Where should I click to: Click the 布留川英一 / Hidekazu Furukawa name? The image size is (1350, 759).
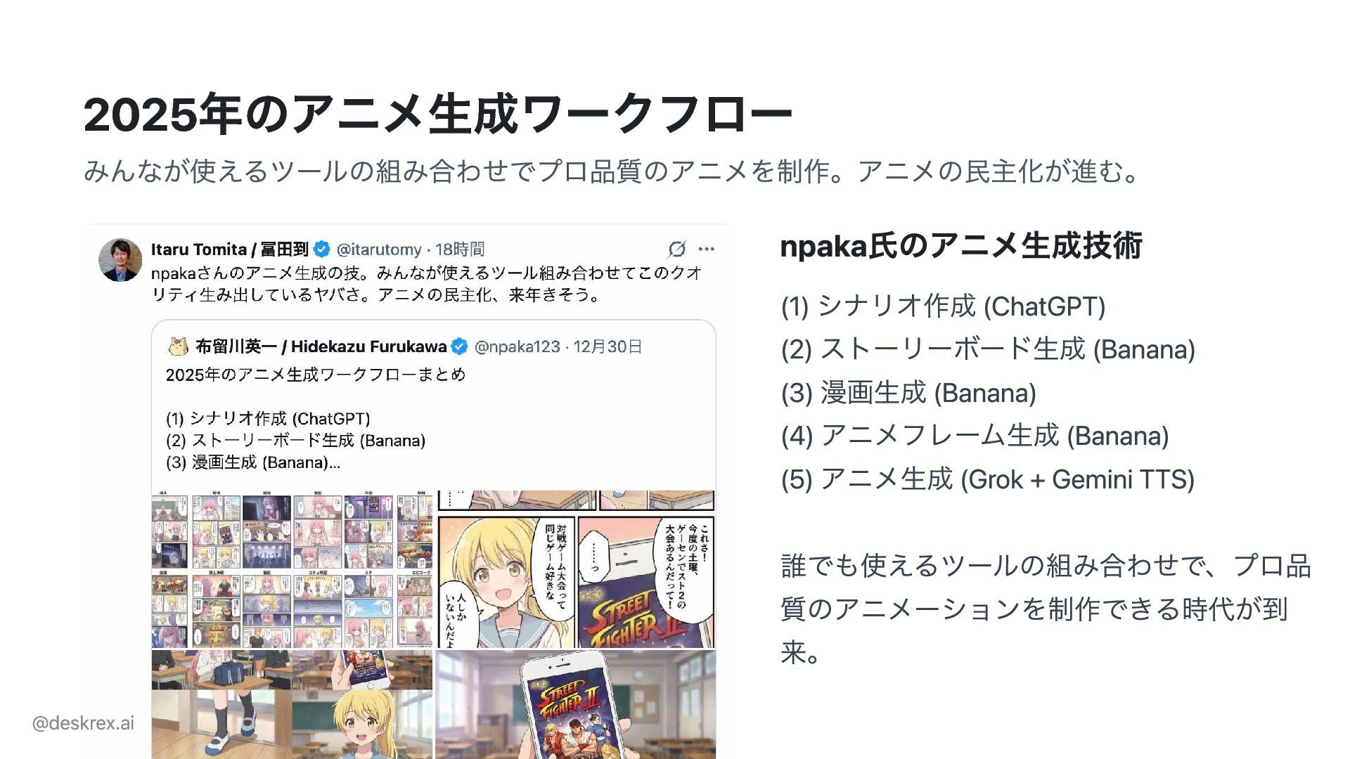pyautogui.click(x=321, y=346)
